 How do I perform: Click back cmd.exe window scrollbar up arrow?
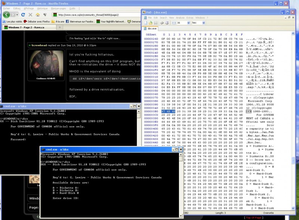click(139, 111)
